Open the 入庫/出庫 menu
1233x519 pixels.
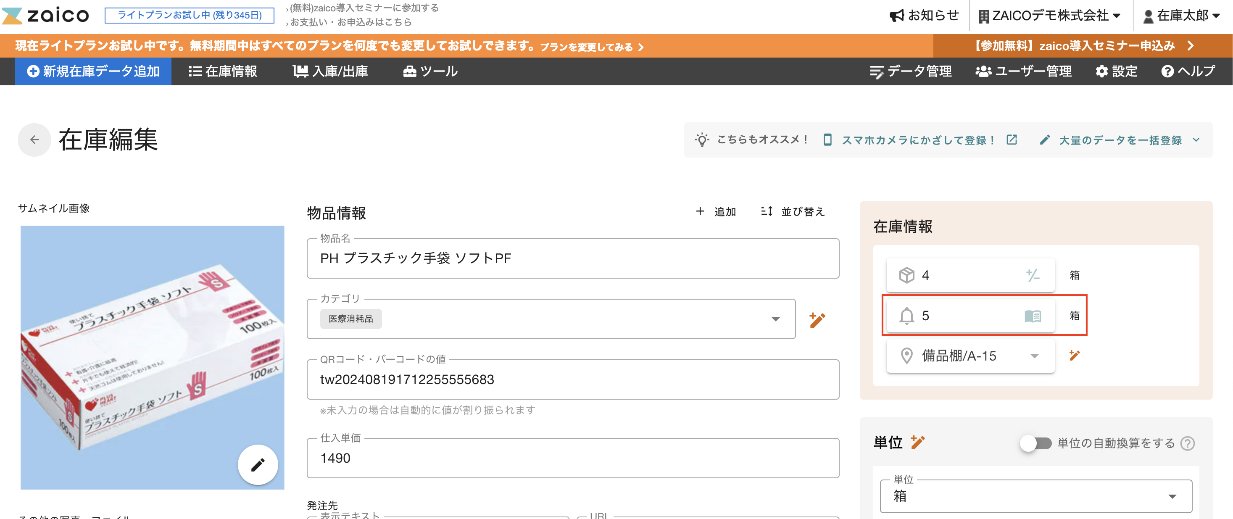[x=330, y=71]
